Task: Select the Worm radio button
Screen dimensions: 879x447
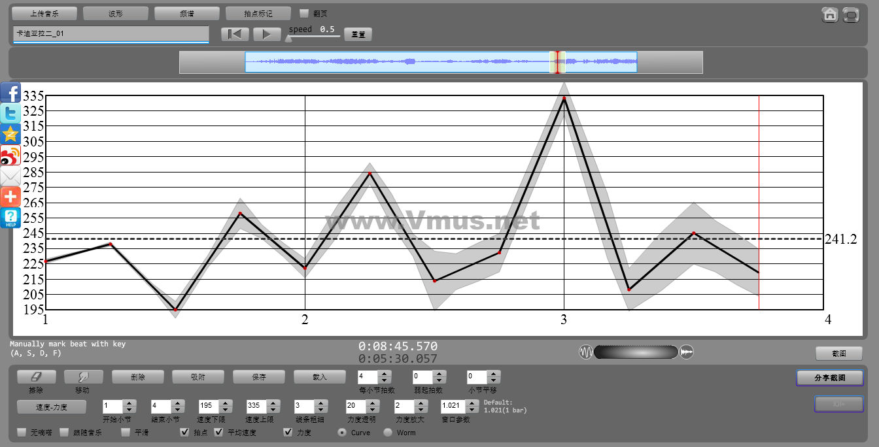Action: (388, 432)
